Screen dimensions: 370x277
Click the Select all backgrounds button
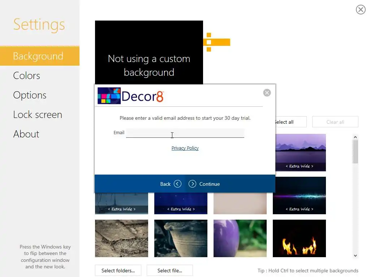coord(291,122)
